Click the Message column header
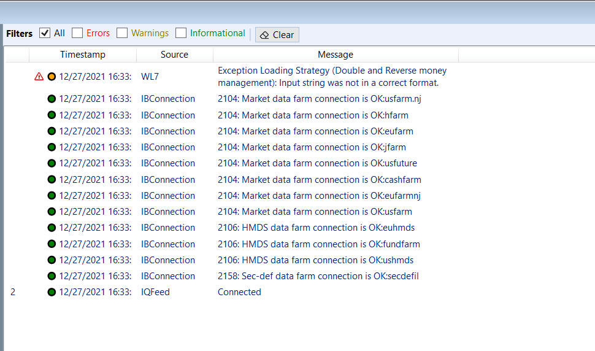Viewport: 595px width, 351px height. point(335,55)
